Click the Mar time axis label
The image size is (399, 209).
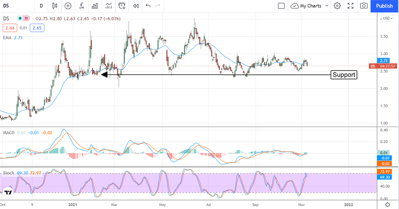pos(114,205)
